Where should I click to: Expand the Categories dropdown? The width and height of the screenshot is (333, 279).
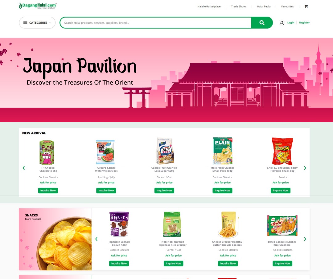pyautogui.click(x=37, y=23)
